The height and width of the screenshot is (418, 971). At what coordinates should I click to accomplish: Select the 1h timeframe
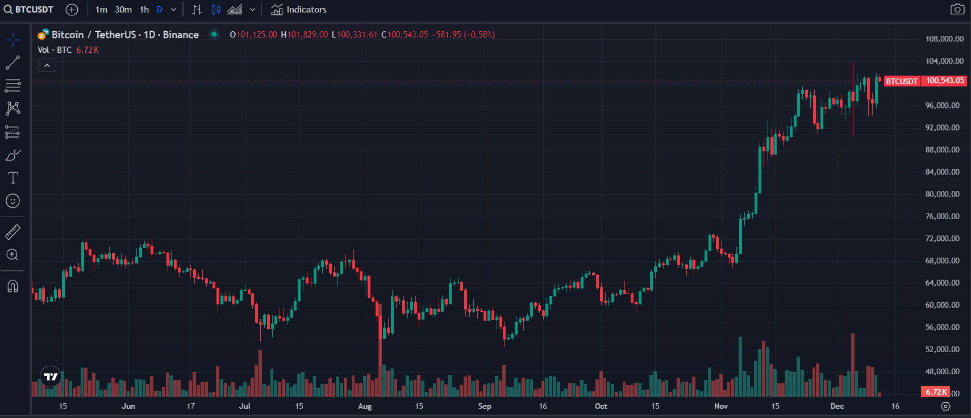(x=144, y=10)
